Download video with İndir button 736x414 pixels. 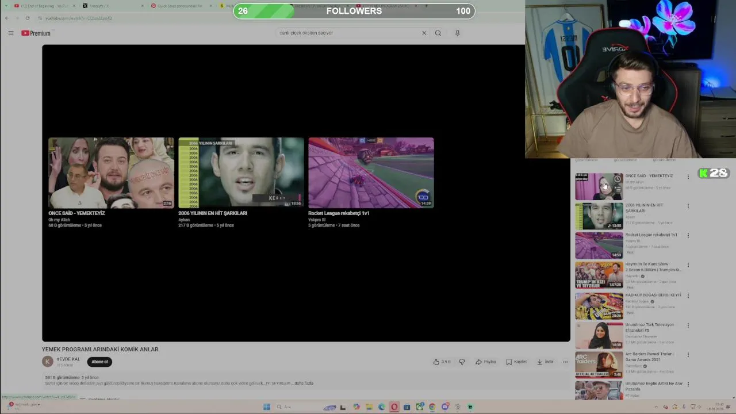coord(545,362)
